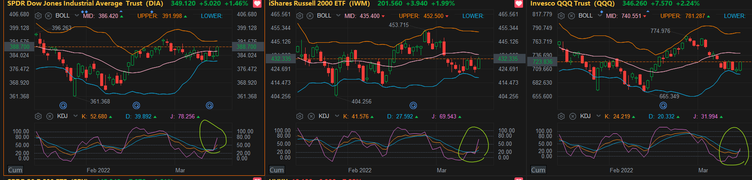Remove BOLL indicator from IWM chart
This screenshot has width=752, height=180.
click(310, 16)
